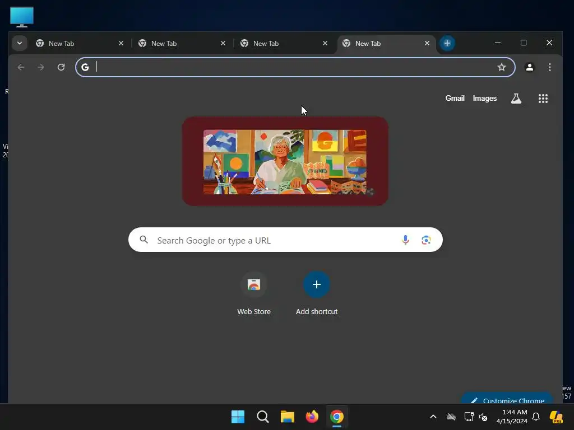Search by image with Google Lens
This screenshot has height=430, width=574.
(426, 240)
